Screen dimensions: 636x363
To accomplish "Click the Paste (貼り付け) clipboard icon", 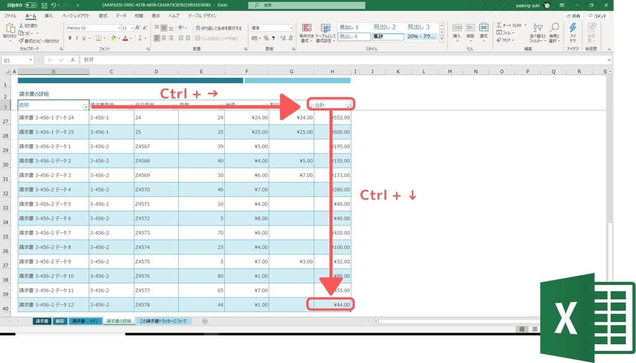I will (10, 29).
